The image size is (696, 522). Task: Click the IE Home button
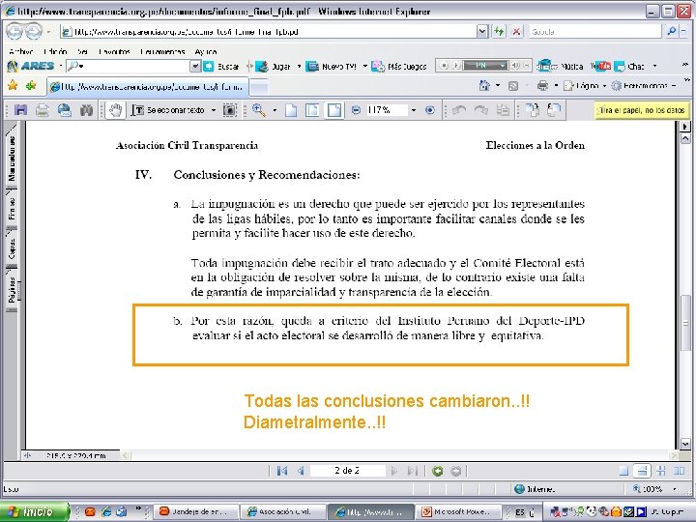[x=484, y=85]
